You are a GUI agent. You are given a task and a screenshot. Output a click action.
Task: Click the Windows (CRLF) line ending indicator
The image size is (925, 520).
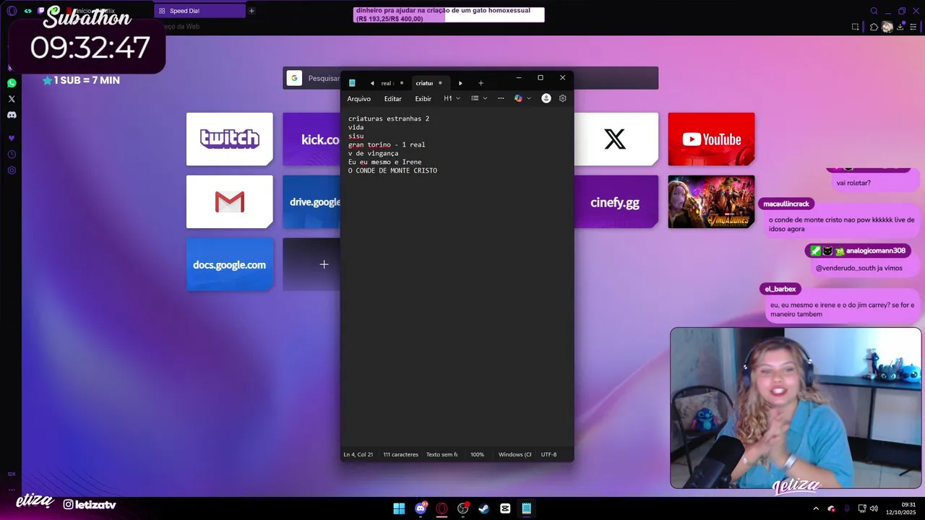[x=515, y=454]
